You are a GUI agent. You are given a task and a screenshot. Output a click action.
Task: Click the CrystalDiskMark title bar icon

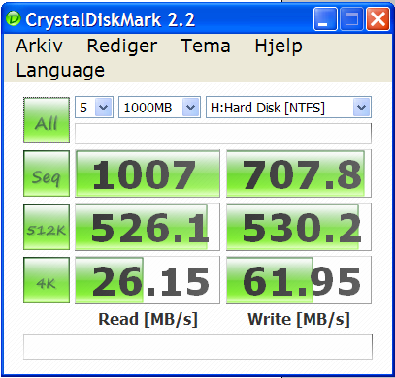pyautogui.click(x=14, y=19)
